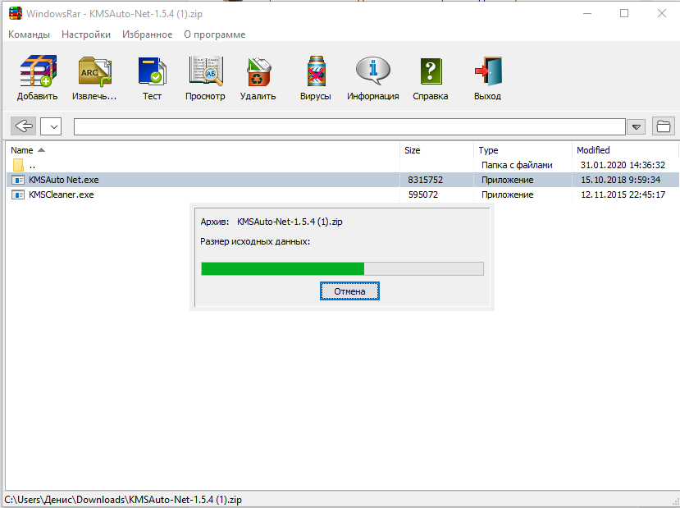
Task: Click the Приложение type of KMSAuto Net.exe
Action: pyautogui.click(x=508, y=180)
